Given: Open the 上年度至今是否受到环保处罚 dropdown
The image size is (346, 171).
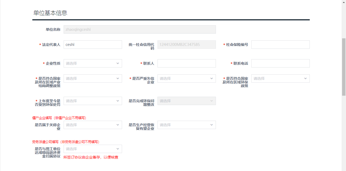Looking at the screenshot, I should (93, 101).
